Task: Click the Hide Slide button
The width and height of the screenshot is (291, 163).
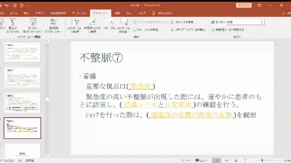Action: [x=92, y=26]
